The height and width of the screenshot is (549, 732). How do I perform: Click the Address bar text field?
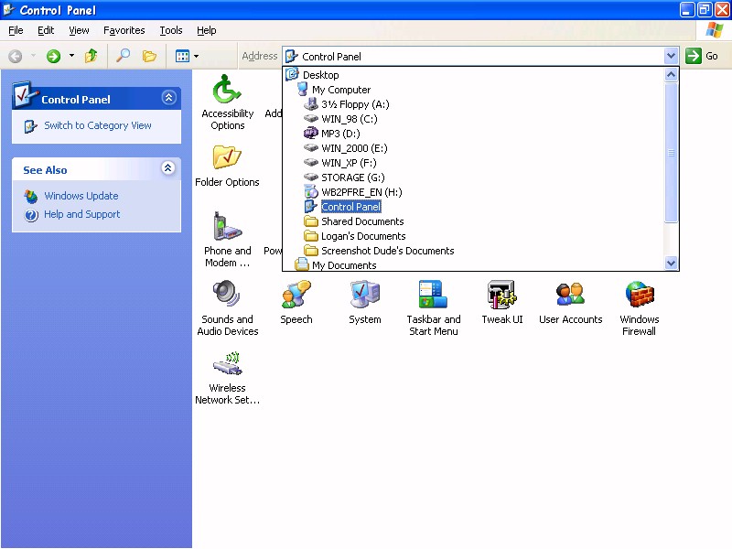click(473, 57)
